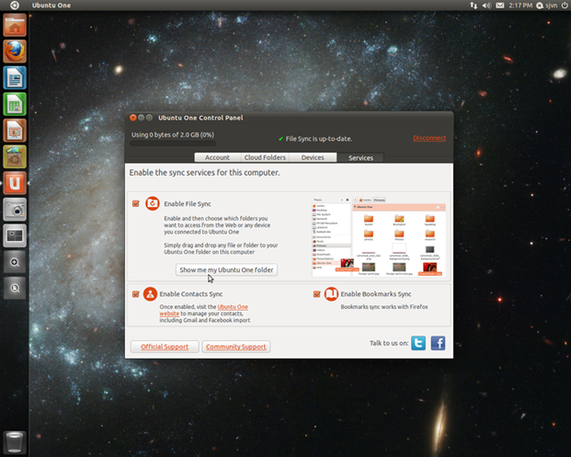Open the messaging envelope indicator

500,5
